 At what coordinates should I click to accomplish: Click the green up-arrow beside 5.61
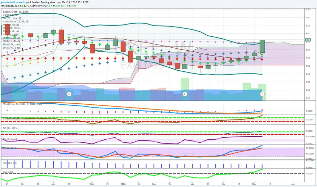coord(24,6)
